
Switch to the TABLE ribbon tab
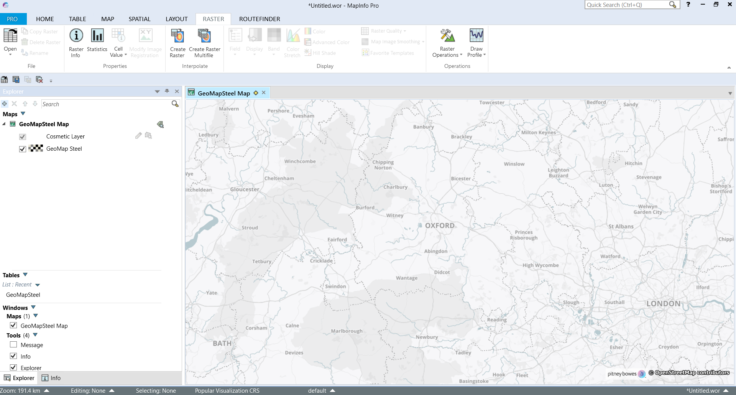pyautogui.click(x=77, y=19)
